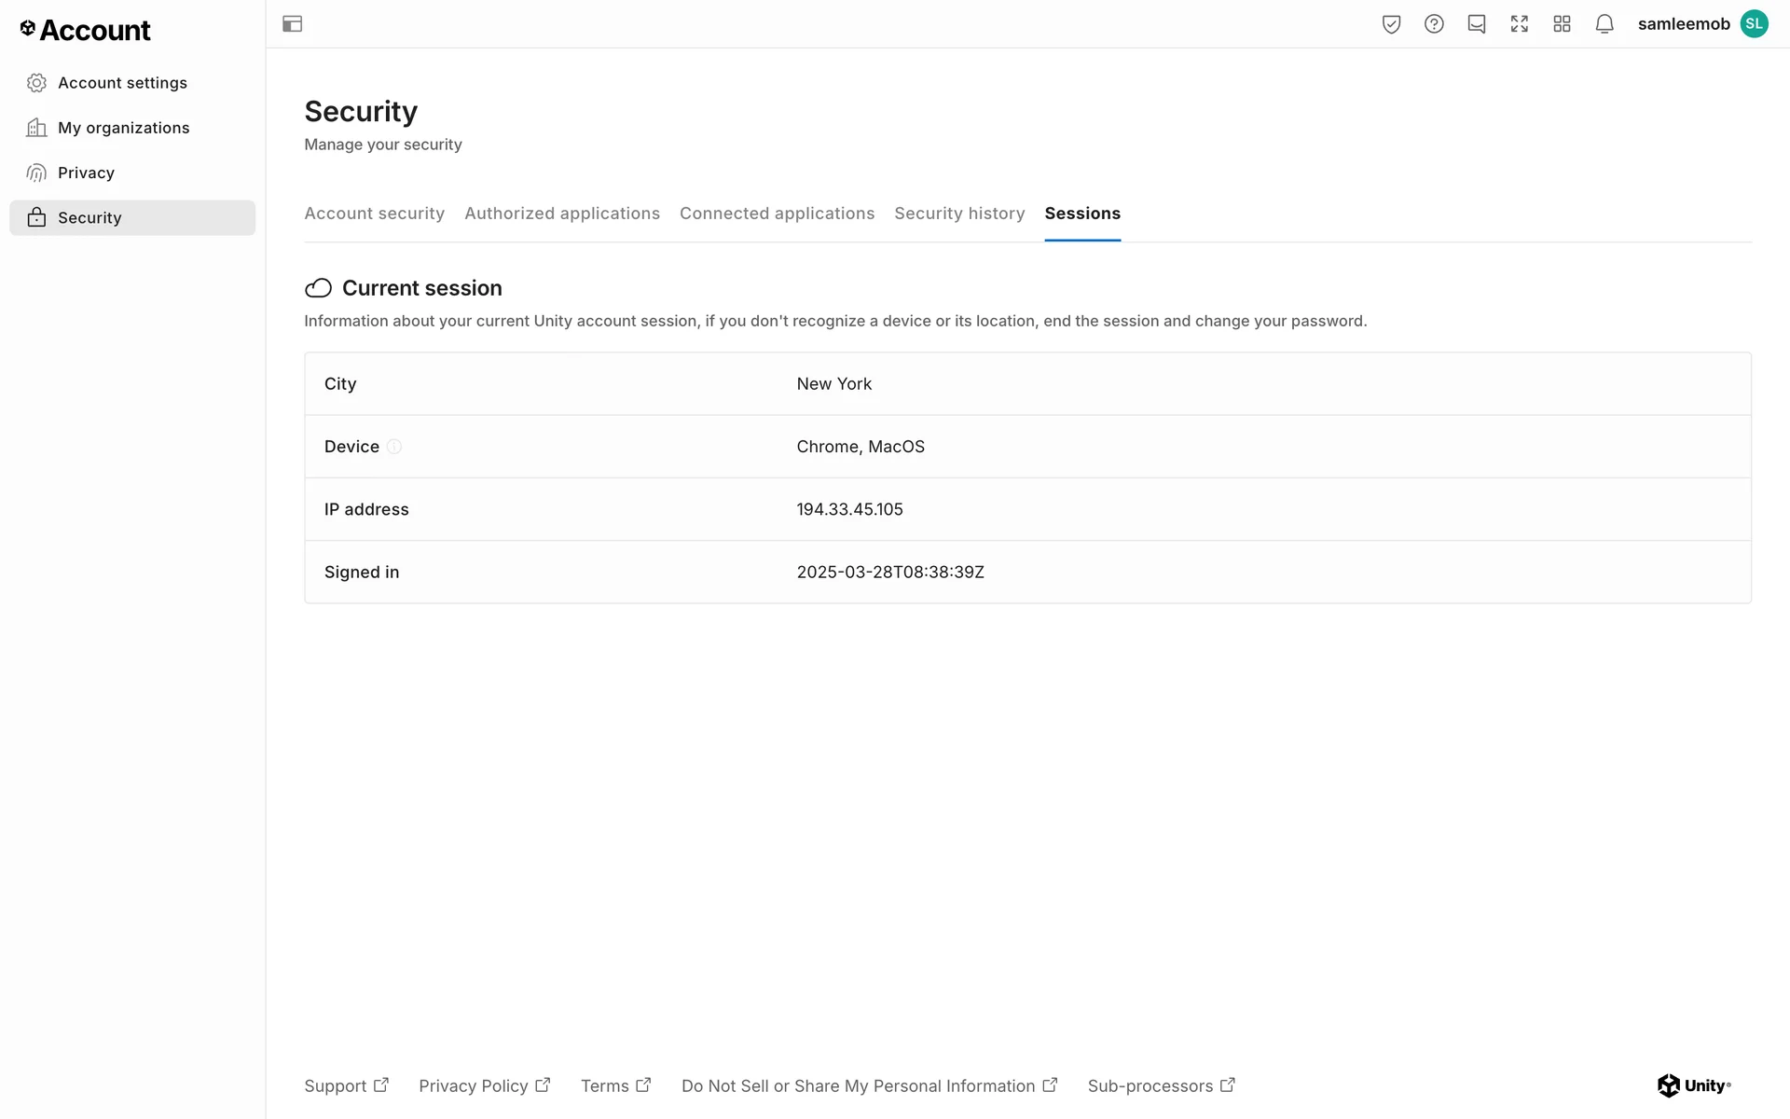The width and height of the screenshot is (1790, 1119).
Task: Toggle the sidebar collapse icon
Action: 292,24
